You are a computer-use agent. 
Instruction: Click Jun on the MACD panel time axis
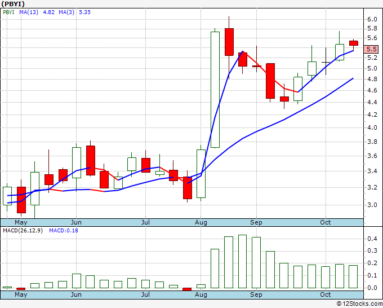[76, 295]
